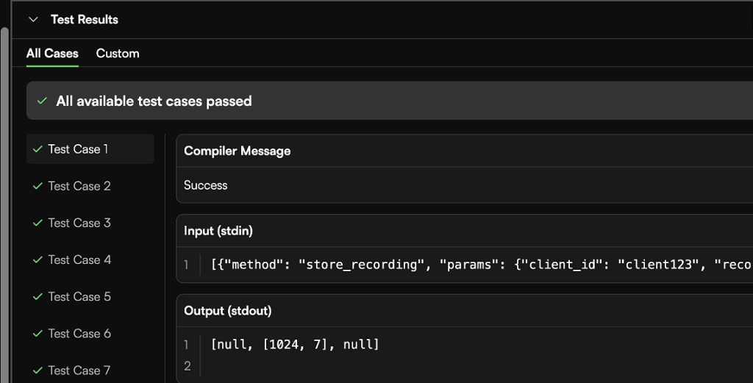
Task: Open the Custom tab
Action: pos(118,54)
